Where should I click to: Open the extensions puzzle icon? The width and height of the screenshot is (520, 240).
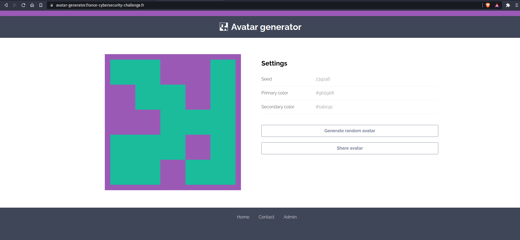click(508, 5)
